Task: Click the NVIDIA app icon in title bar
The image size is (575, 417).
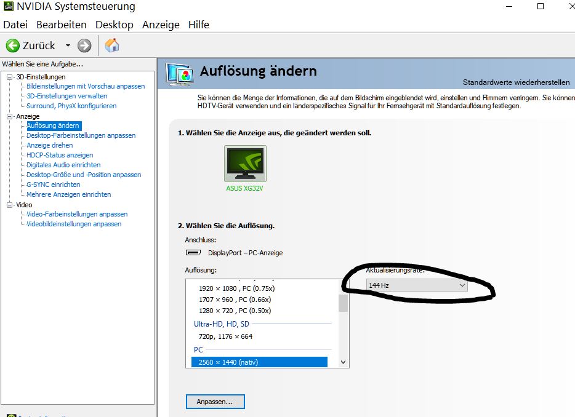Action: click(8, 6)
